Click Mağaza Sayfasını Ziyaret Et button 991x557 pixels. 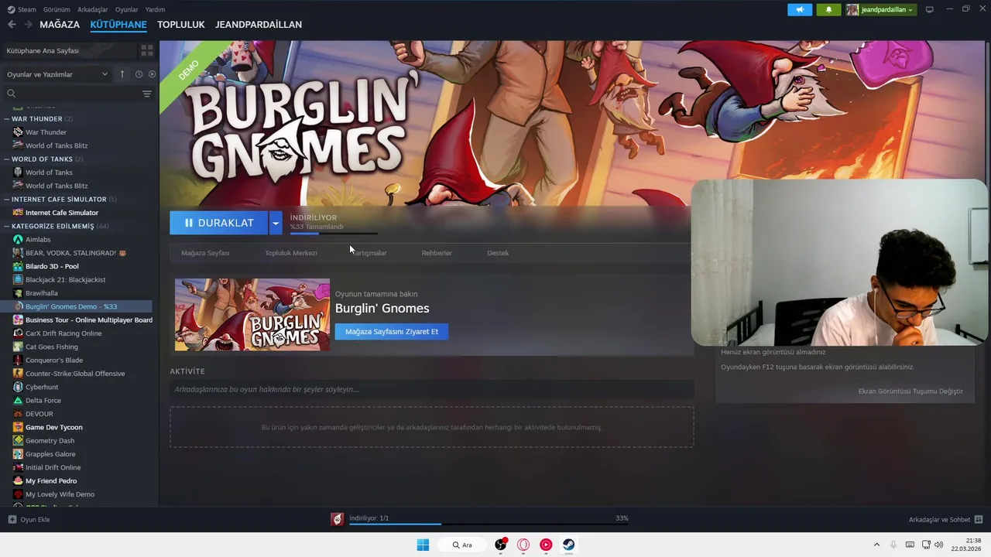click(392, 331)
